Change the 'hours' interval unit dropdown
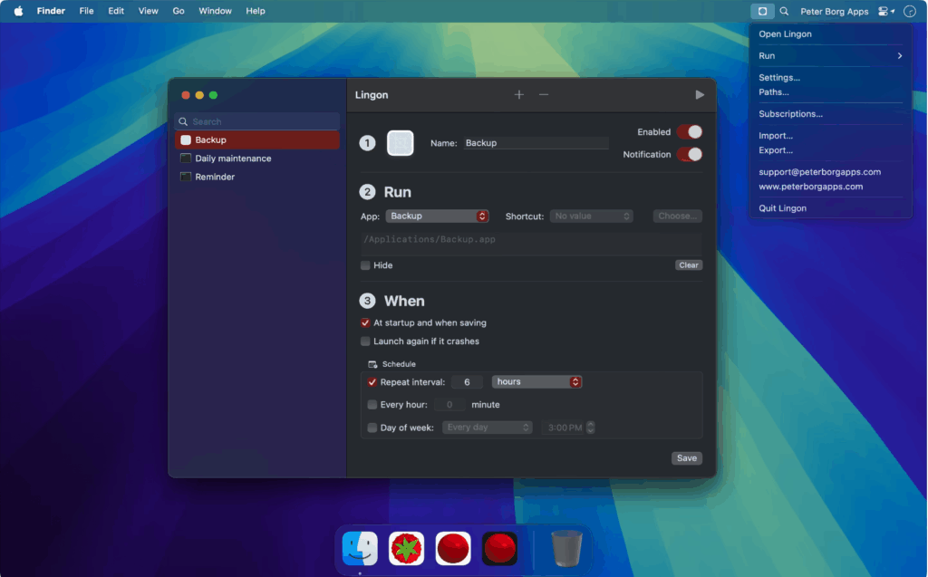The width and height of the screenshot is (928, 577). point(536,381)
